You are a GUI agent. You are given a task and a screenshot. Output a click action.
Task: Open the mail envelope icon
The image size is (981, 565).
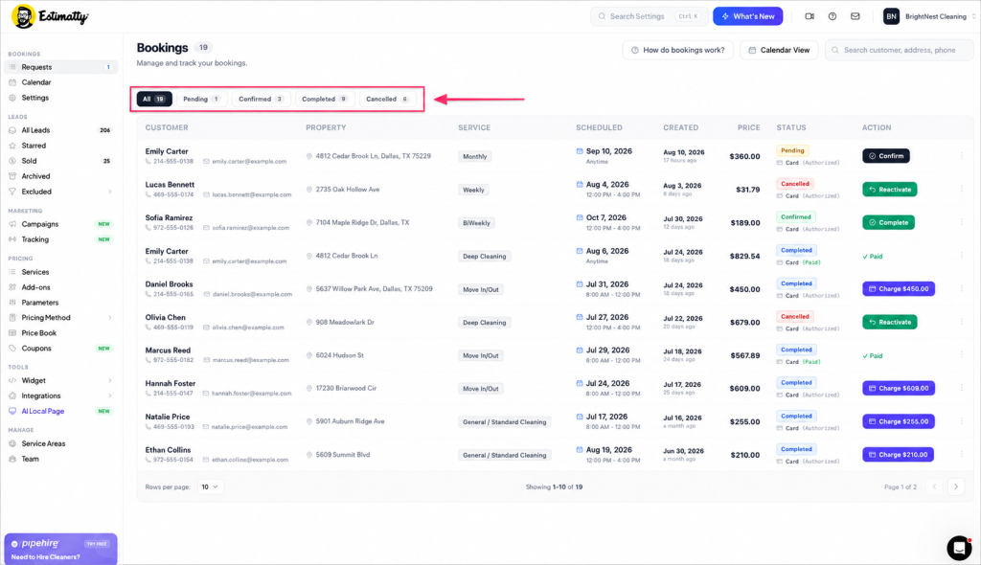click(855, 16)
